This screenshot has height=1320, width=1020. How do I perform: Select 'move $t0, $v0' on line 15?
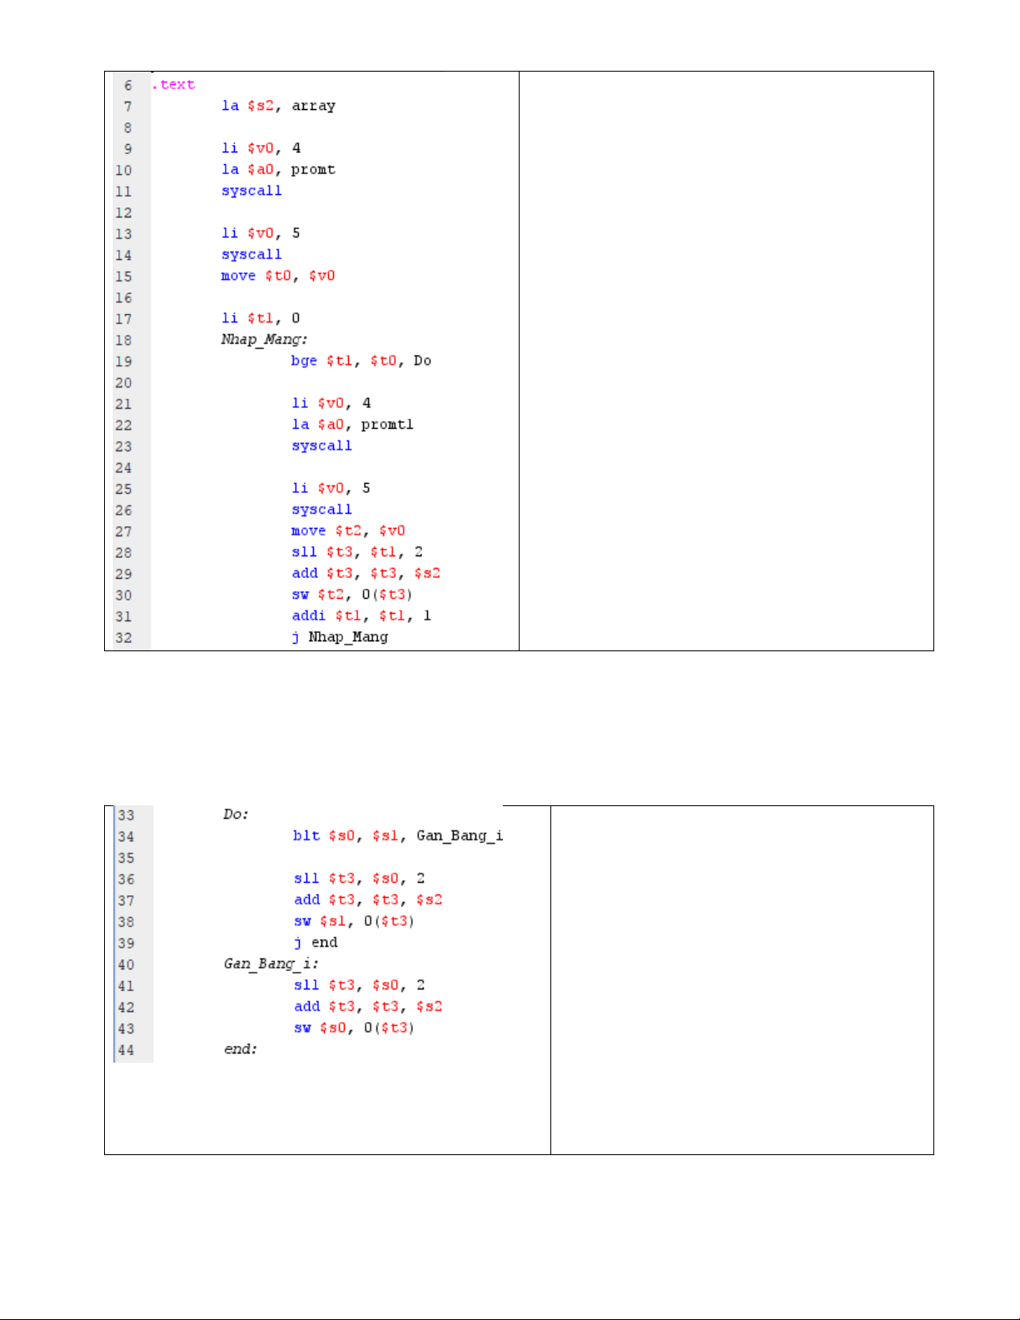coord(277,276)
